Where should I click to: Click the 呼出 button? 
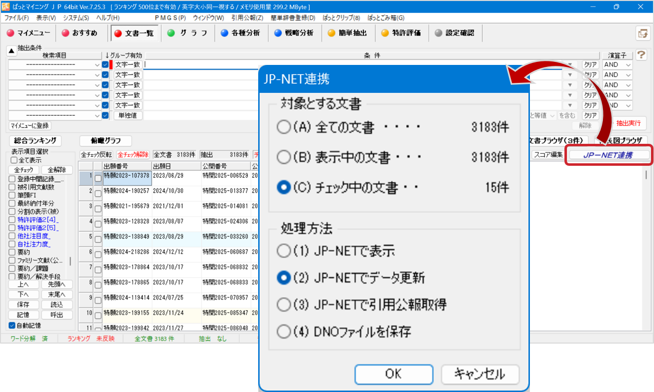57,315
